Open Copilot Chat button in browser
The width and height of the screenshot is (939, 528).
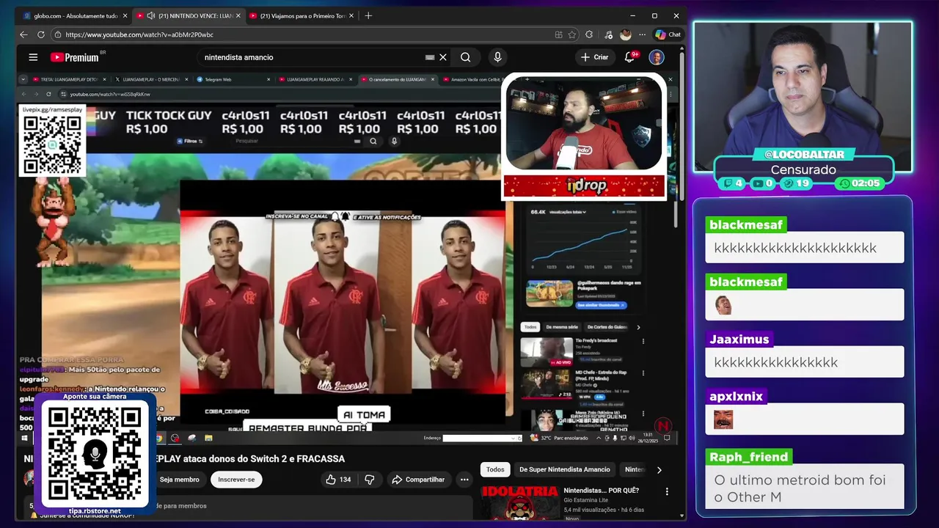[668, 34]
